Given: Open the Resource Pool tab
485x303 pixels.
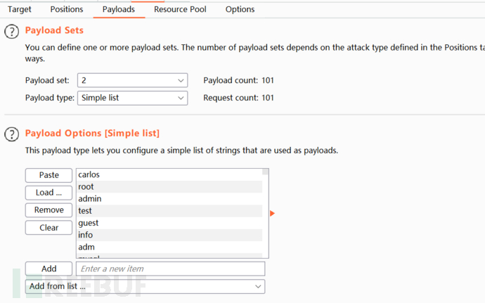Looking at the screenshot, I should coord(180,10).
